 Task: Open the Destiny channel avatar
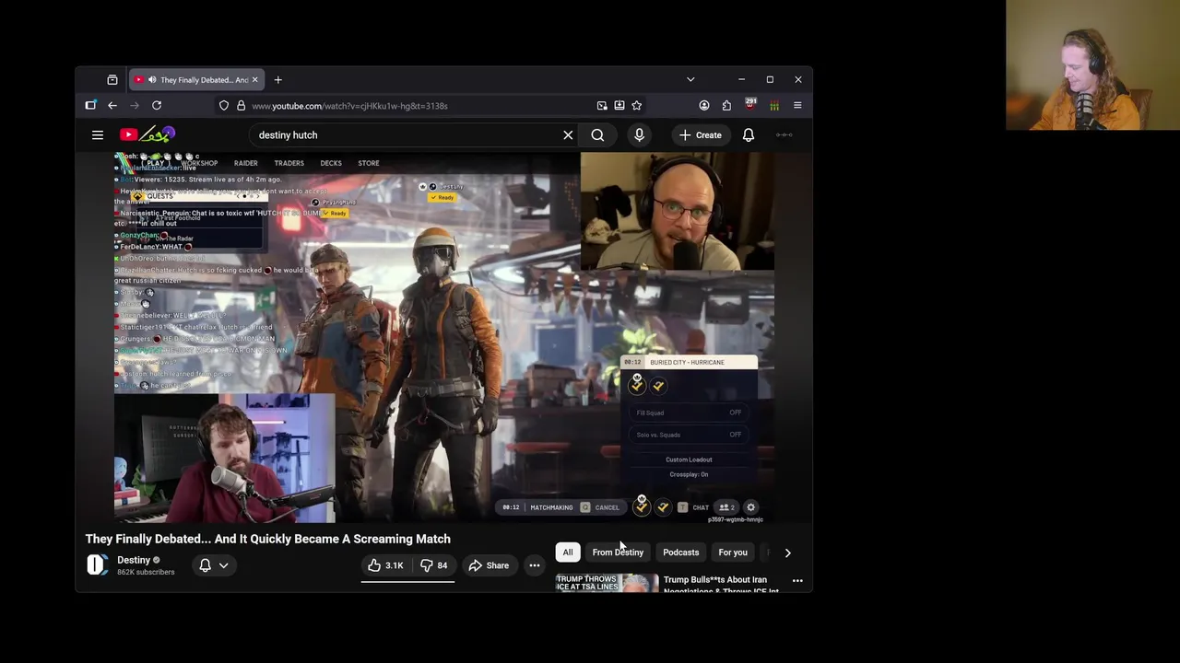[98, 565]
